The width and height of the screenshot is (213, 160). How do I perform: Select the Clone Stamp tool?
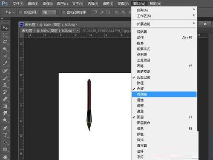pyautogui.click(x=5, y=85)
